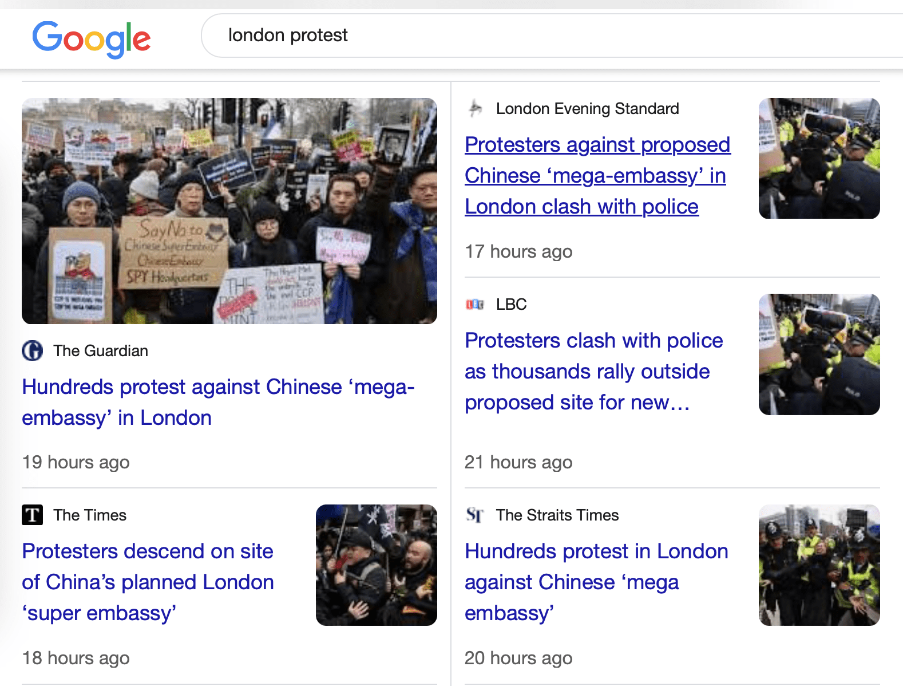Click the London Evening Standard favicon
This screenshot has width=903, height=686.
[476, 108]
